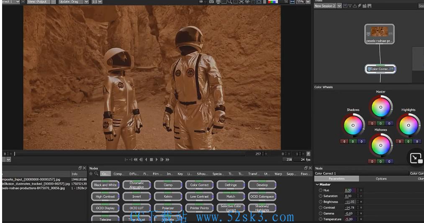This screenshot has height=223, width=424.
Task: Select the Color Correct node in tree
Action: pyautogui.click(x=380, y=69)
